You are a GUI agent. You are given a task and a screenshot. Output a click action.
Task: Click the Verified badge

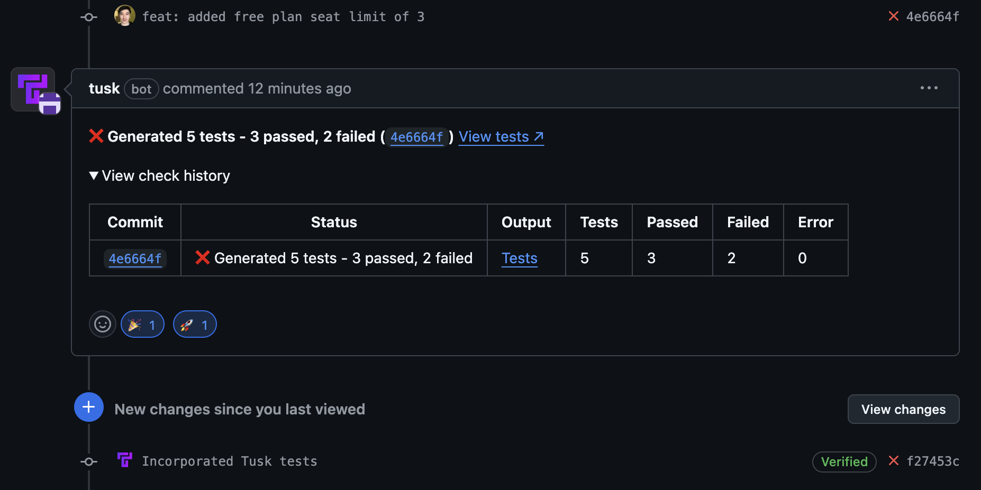coord(844,461)
